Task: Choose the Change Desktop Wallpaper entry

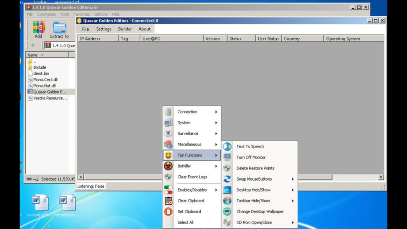Action: pyautogui.click(x=260, y=212)
